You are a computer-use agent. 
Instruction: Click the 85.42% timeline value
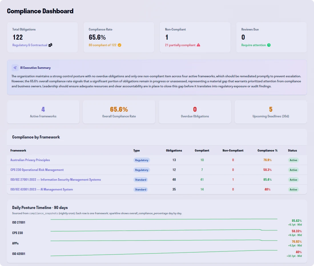pyautogui.click(x=297, y=221)
